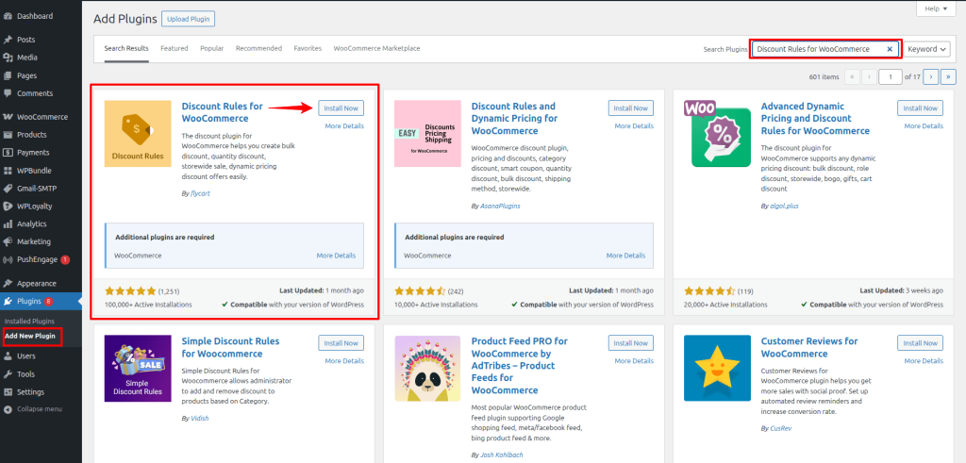Install Advanced Dynamic Pricing and Discount Rules
Image resolution: width=966 pixels, height=463 pixels.
pyautogui.click(x=921, y=107)
